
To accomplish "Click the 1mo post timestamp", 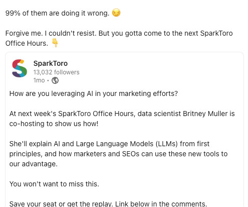I will pos(39,80).
